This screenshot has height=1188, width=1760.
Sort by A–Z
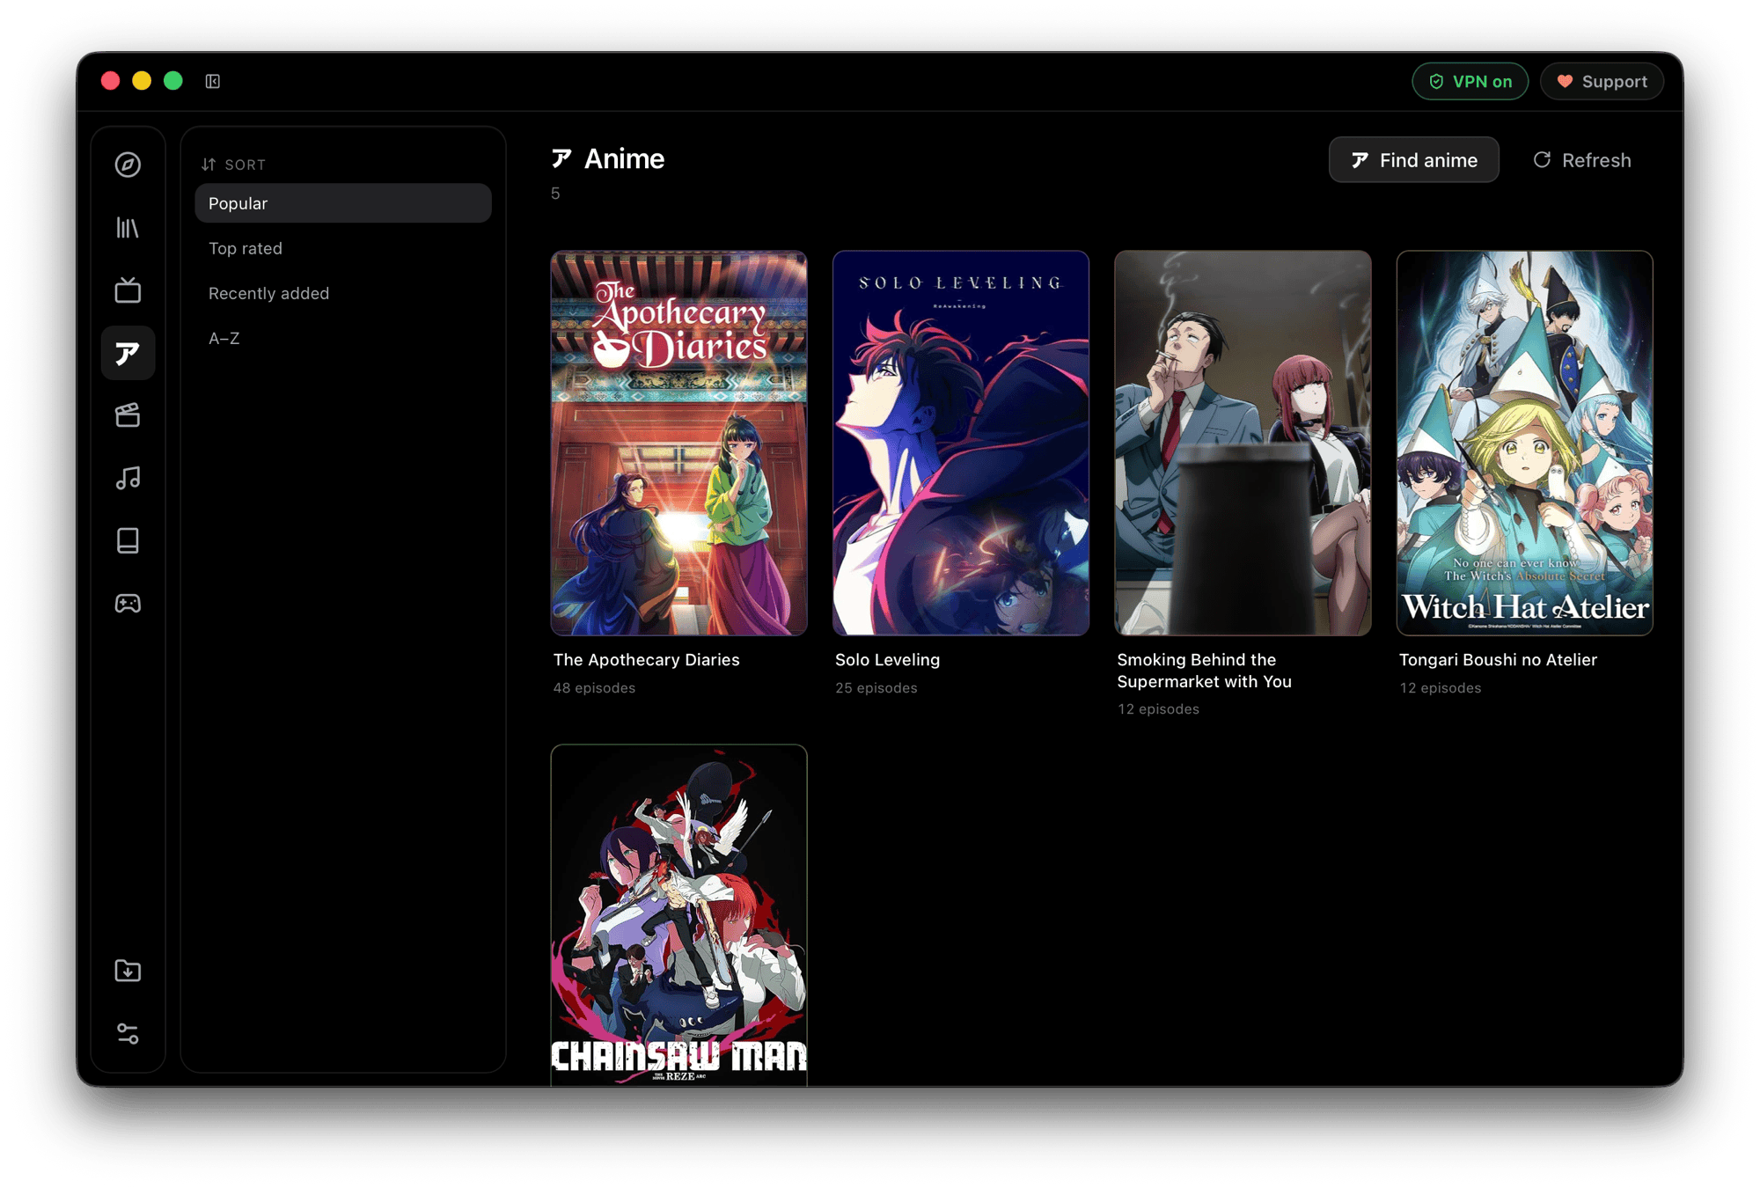pos(343,338)
